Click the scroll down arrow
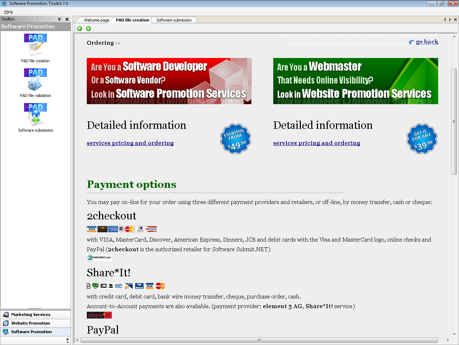459x345 pixels. coord(454,334)
